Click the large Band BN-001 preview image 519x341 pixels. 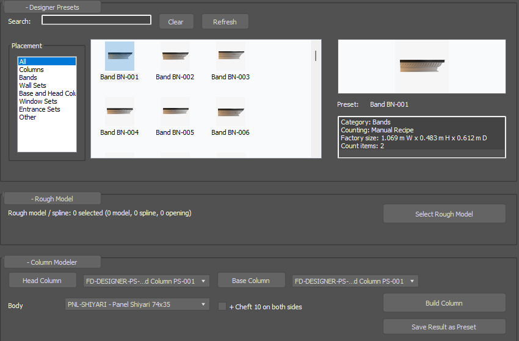click(422, 66)
